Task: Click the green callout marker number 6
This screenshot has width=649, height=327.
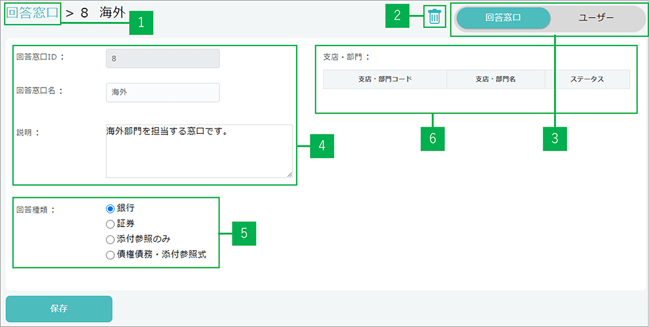Action: [432, 138]
